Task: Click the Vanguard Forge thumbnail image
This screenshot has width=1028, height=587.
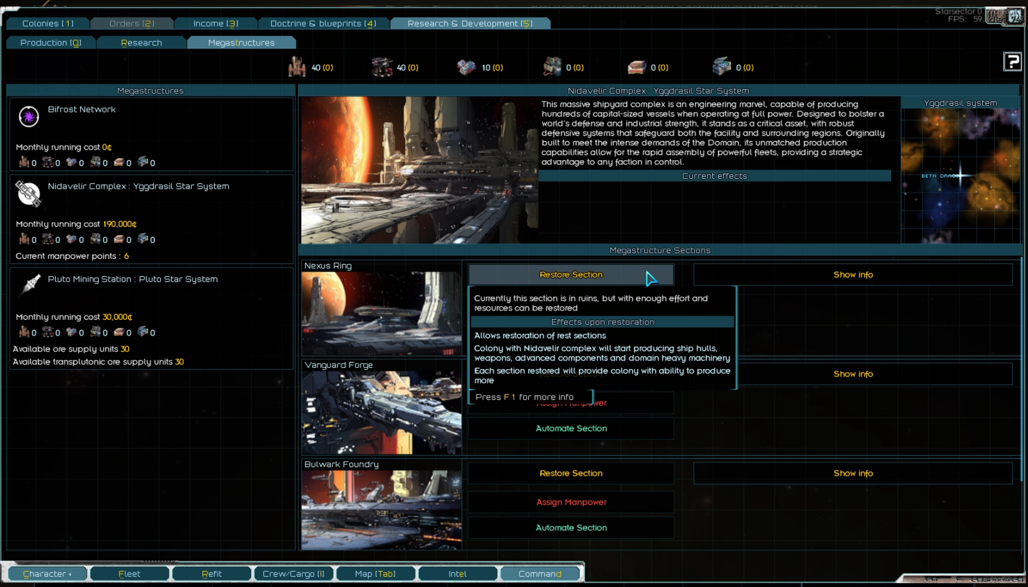Action: coord(382,413)
